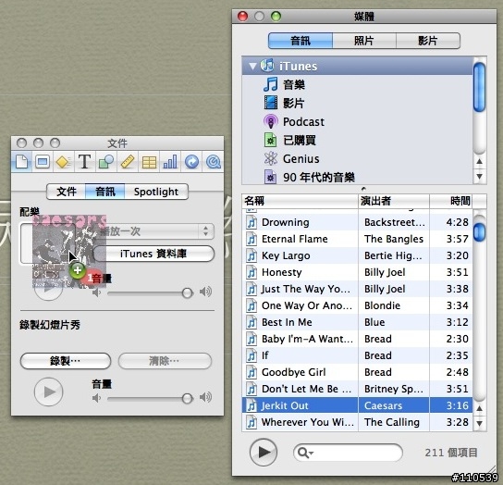Click the song list scrollbar down arrow
The height and width of the screenshot is (485, 503).
[x=480, y=423]
